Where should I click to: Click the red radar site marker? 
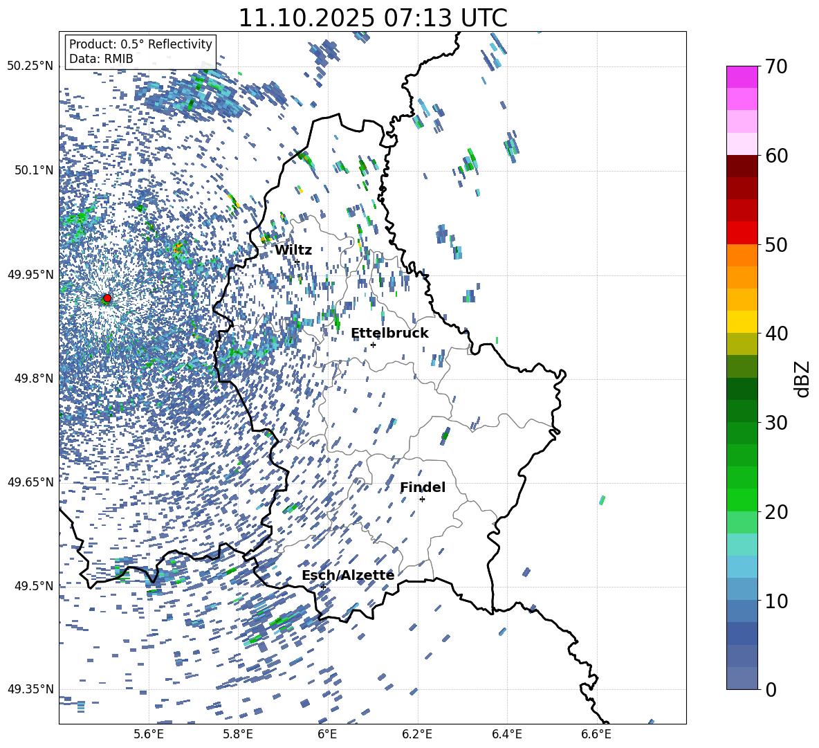point(107,298)
